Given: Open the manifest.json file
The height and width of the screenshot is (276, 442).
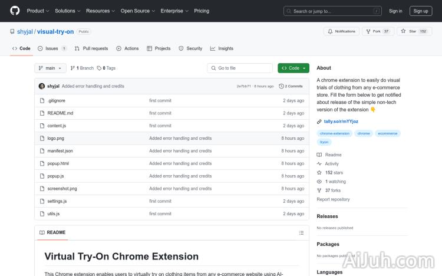Looking at the screenshot, I should tap(60, 151).
